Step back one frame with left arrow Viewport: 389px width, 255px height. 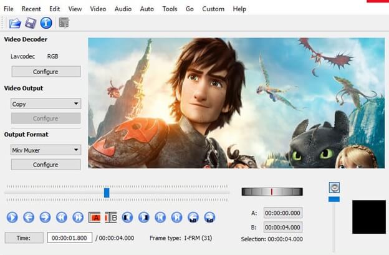29,218
